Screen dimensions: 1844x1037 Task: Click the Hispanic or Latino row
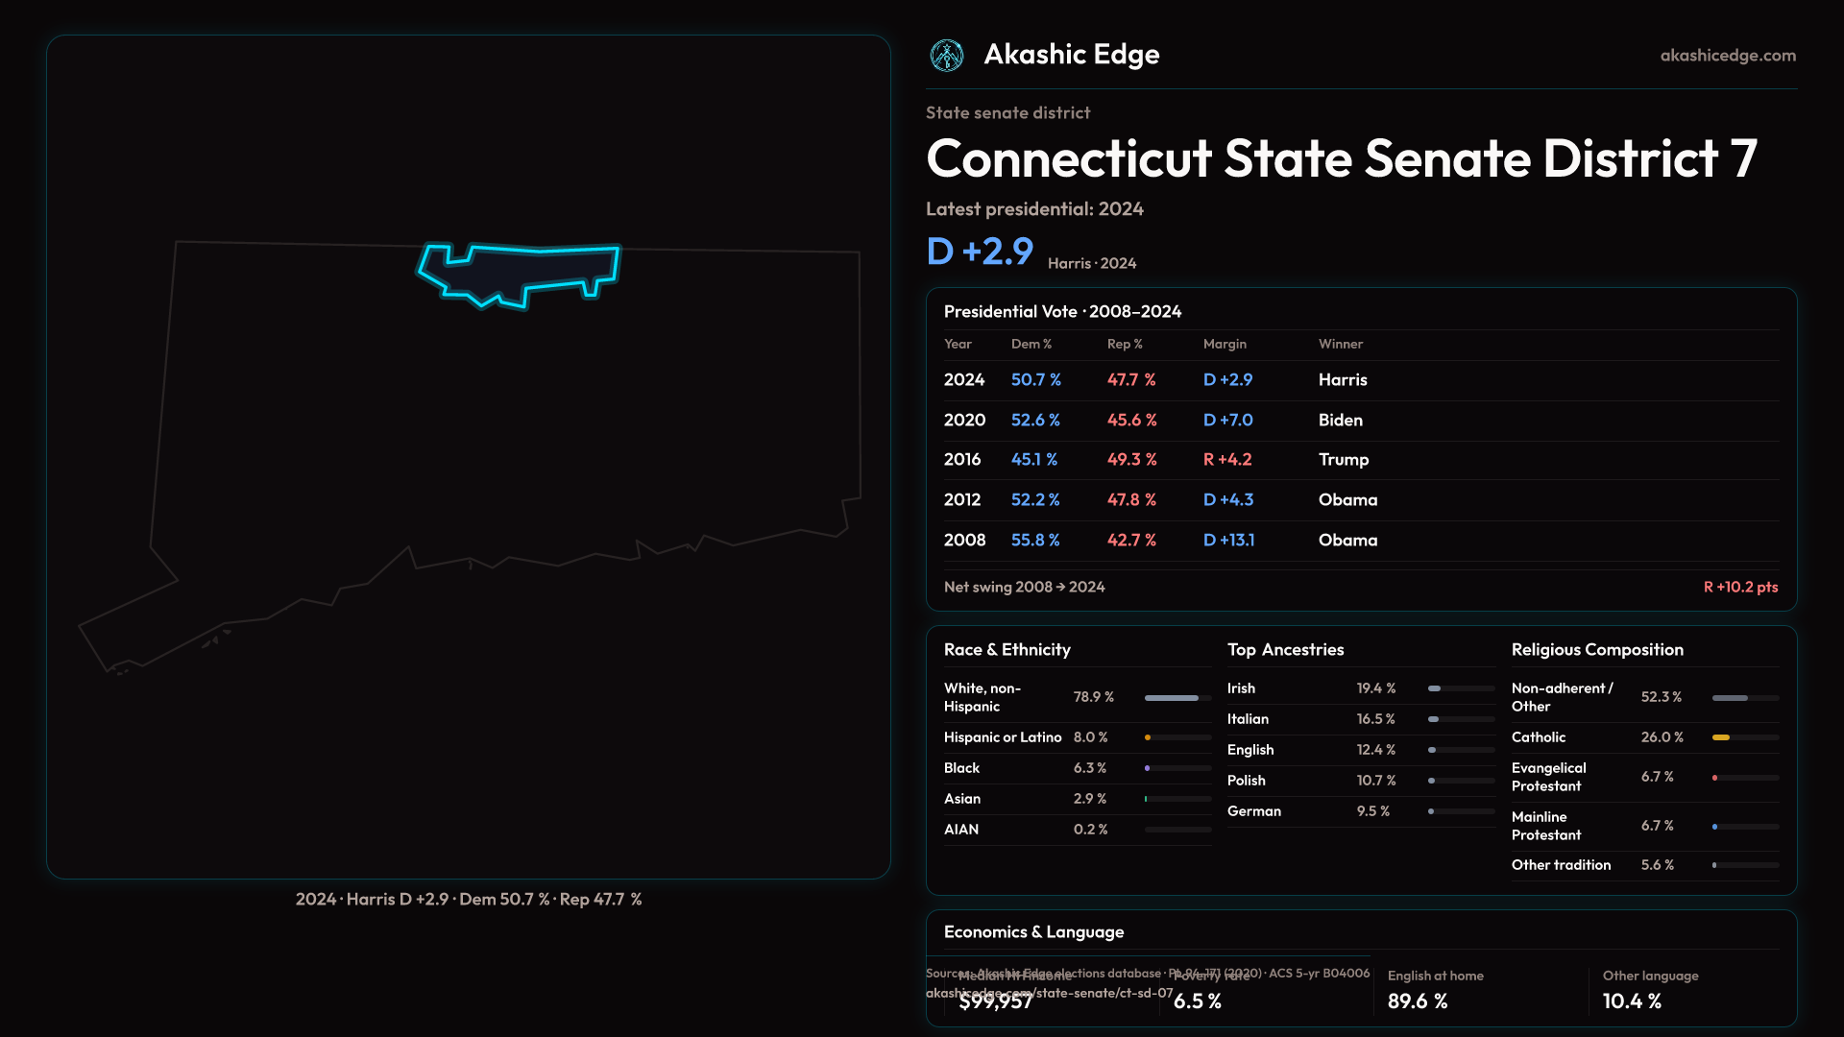pyautogui.click(x=1076, y=737)
